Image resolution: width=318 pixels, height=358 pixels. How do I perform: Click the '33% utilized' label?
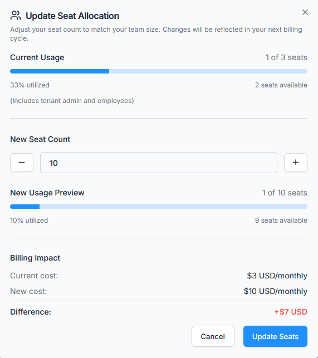click(30, 85)
